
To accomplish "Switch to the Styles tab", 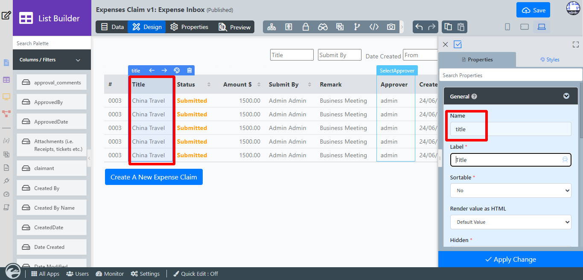I will click(x=549, y=60).
